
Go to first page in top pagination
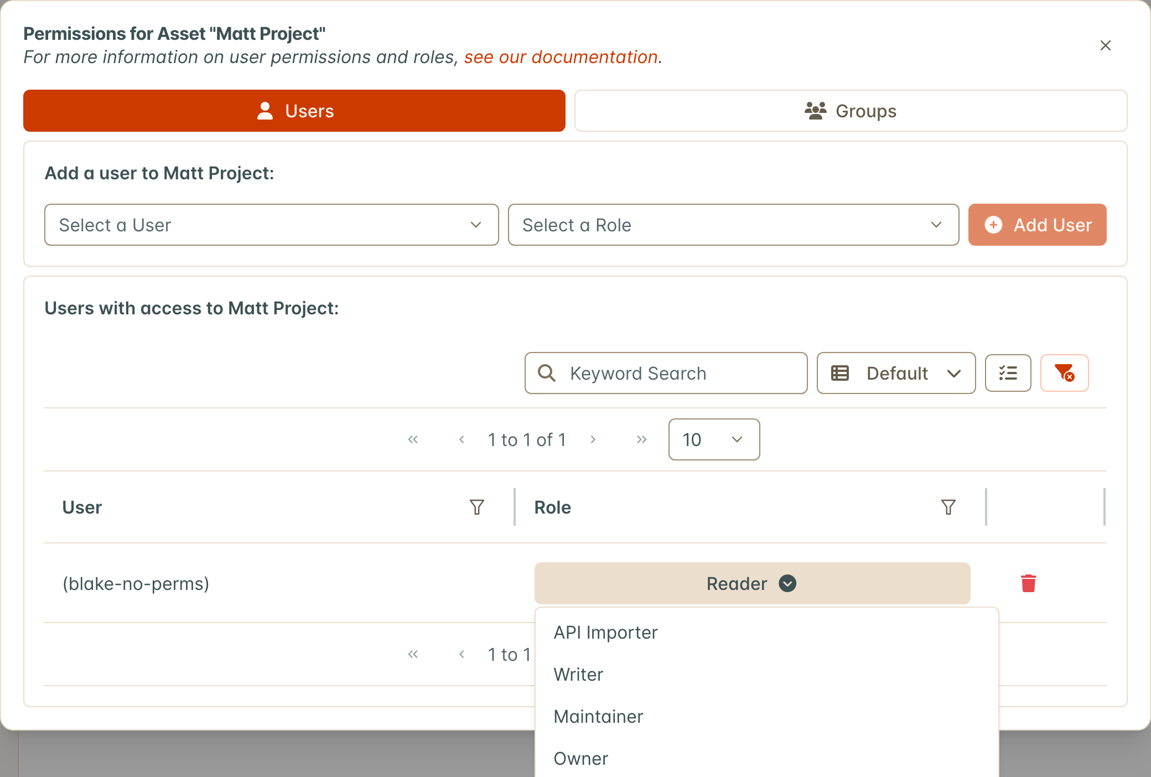point(413,439)
